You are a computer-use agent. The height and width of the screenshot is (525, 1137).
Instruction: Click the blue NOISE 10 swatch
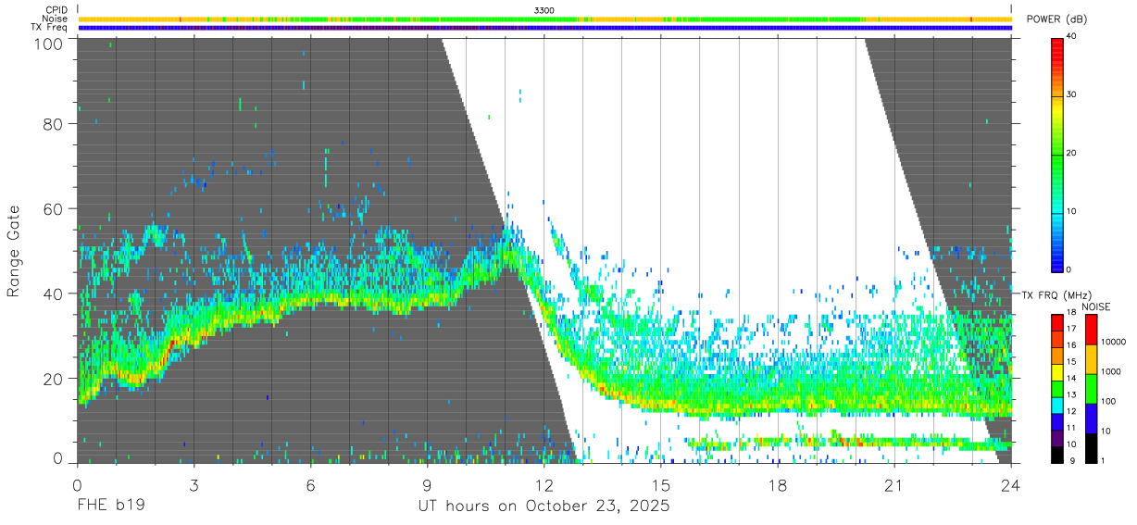[1091, 419]
